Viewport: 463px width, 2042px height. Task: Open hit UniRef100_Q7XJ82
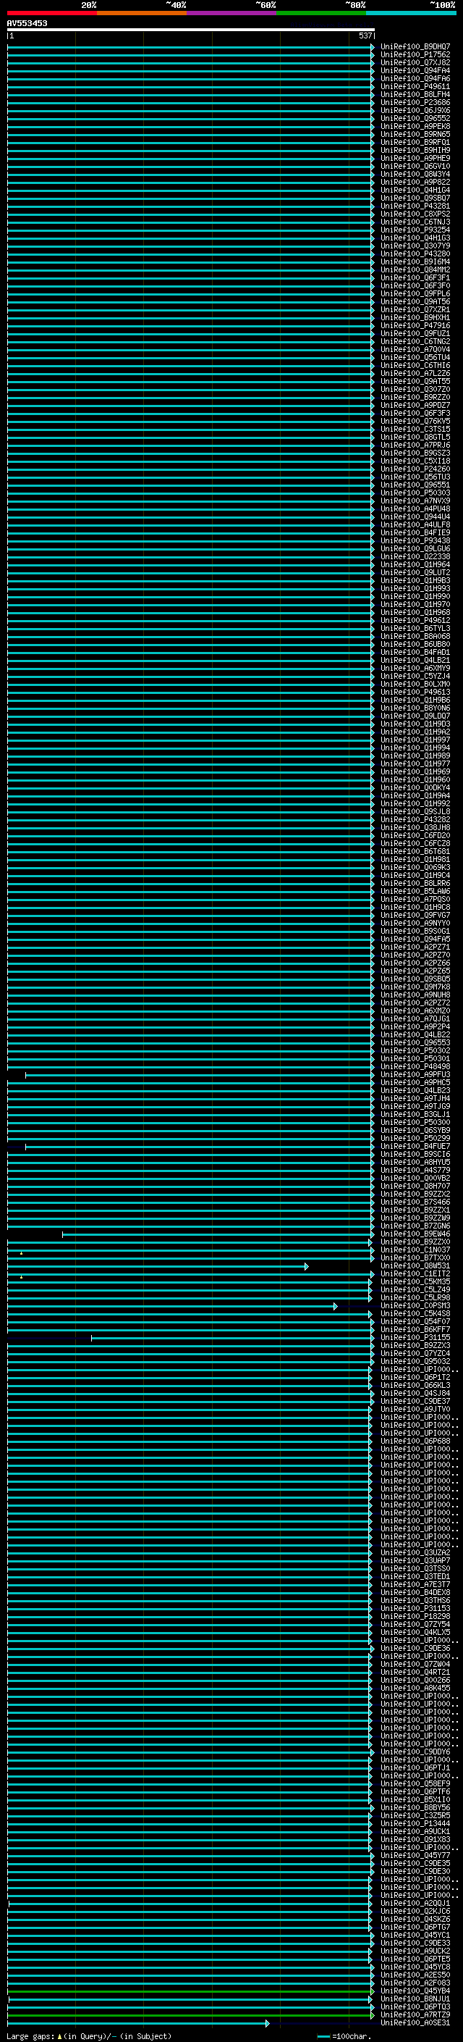click(415, 62)
